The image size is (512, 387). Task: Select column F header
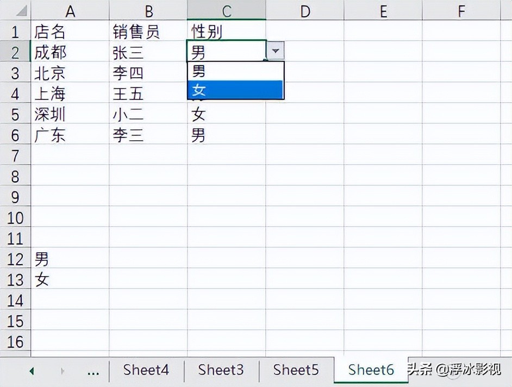pyautogui.click(x=461, y=10)
